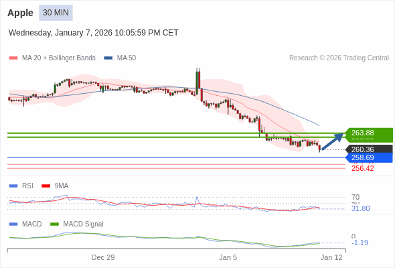Click the green 263.88 resistance price tag
Image resolution: width=395 pixels, height=268 pixels.
tap(369, 133)
